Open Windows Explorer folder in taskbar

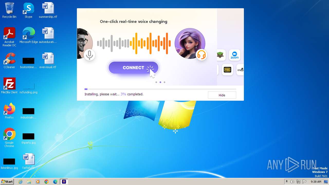click(29, 182)
